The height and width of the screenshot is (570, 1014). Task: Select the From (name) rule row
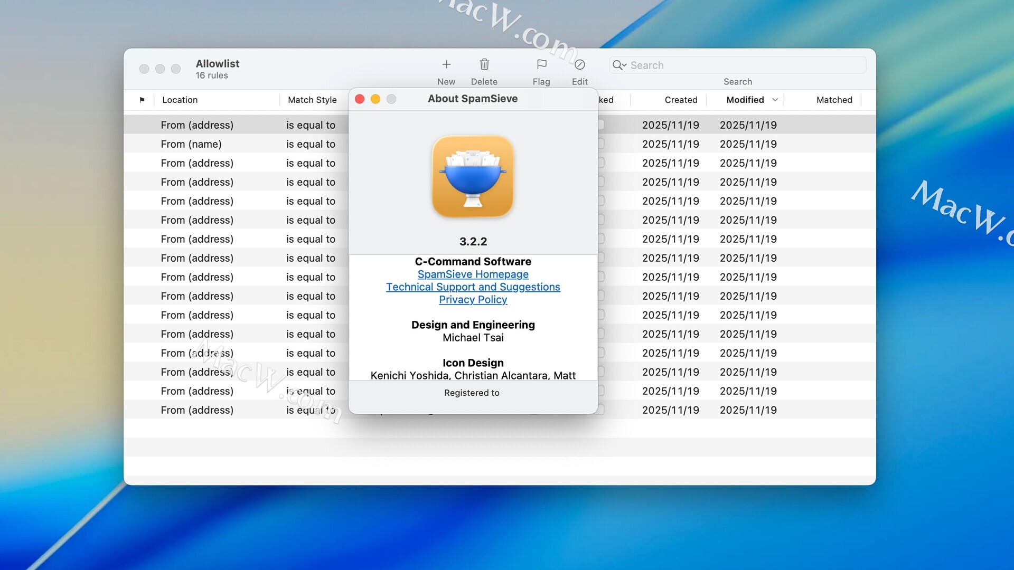click(x=191, y=144)
